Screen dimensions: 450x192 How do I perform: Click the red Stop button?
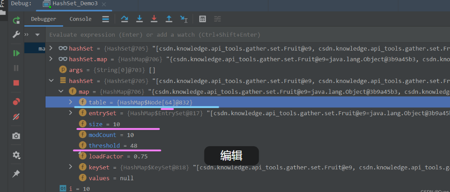(x=16, y=83)
